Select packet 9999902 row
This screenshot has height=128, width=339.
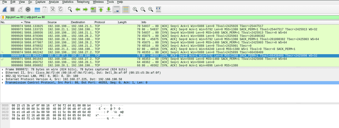click(169, 49)
